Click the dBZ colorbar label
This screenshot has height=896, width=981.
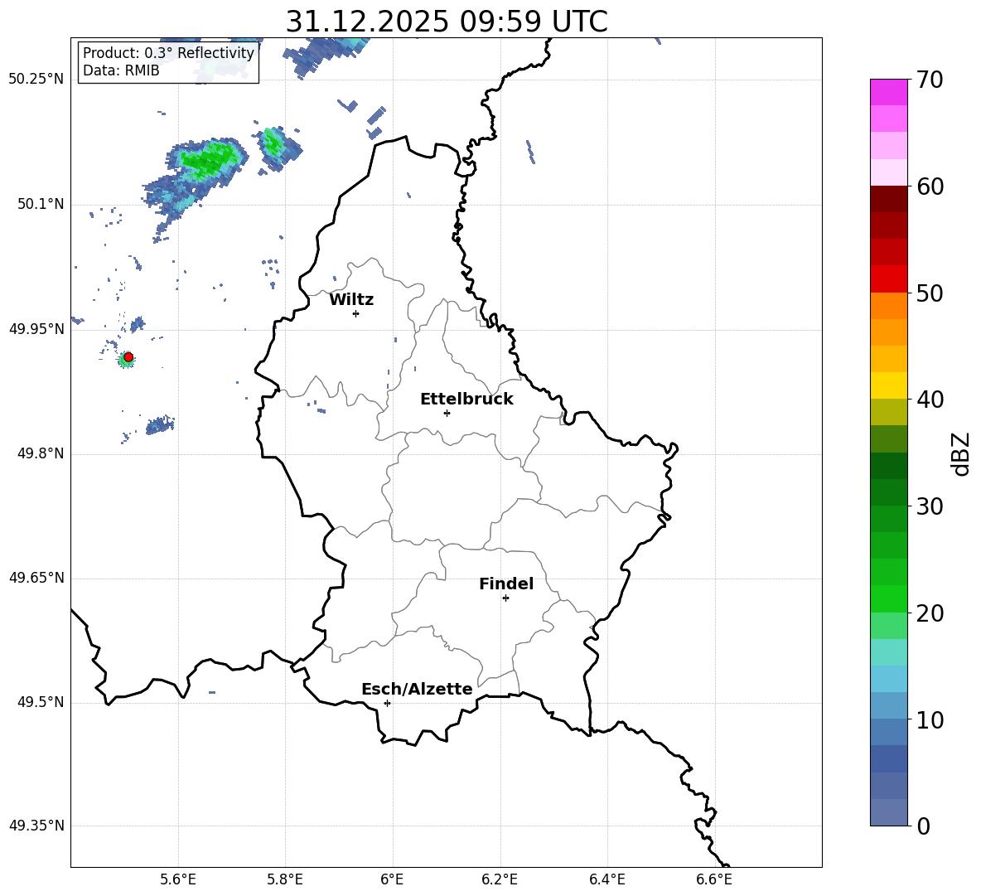(961, 453)
